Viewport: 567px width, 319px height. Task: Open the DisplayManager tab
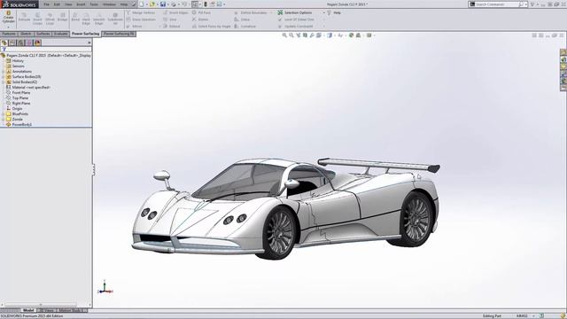tap(37, 43)
